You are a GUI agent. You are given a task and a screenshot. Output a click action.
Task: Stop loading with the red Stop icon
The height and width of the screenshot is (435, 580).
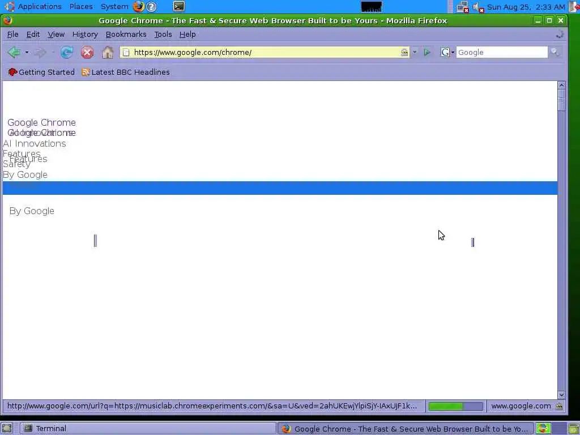(87, 52)
